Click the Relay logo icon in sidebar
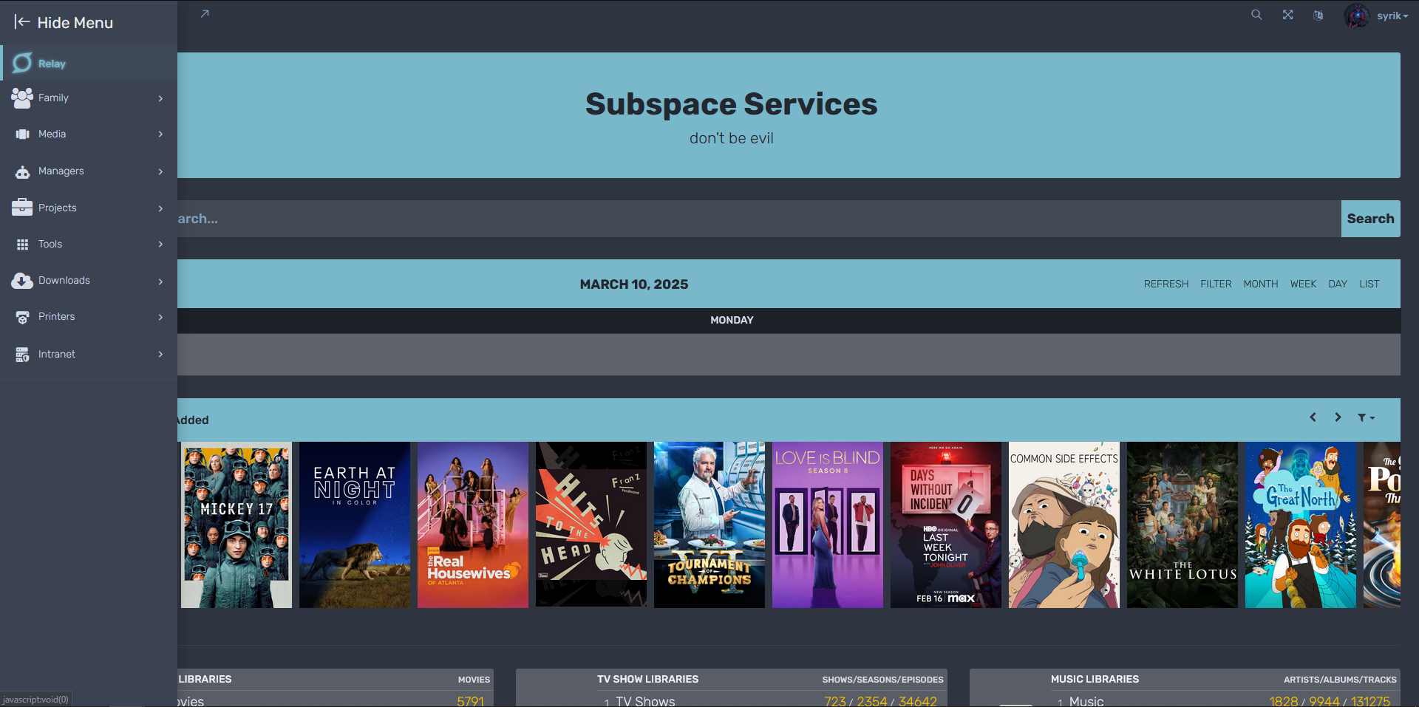The height and width of the screenshot is (707, 1419). coord(23,64)
